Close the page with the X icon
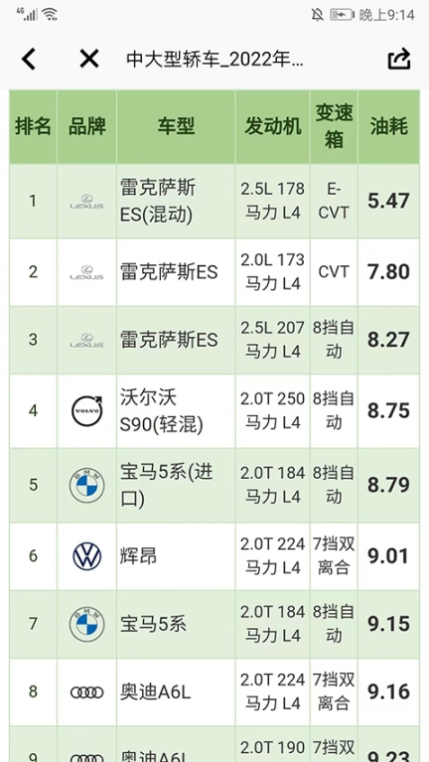429x762 pixels. (x=89, y=60)
